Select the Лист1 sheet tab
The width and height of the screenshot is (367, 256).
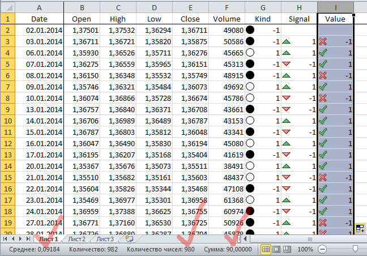[x=48, y=239]
